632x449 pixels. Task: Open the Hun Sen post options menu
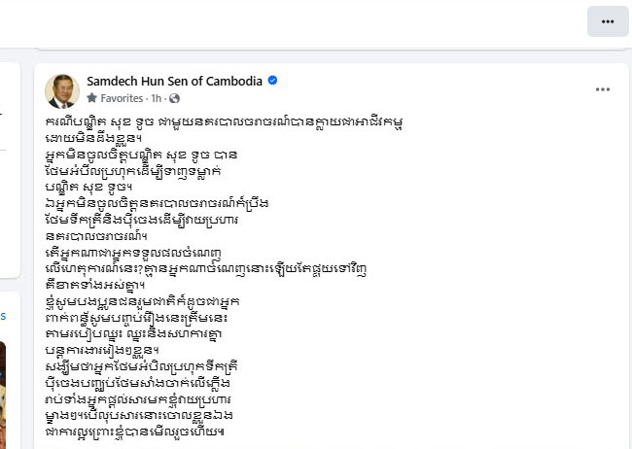point(603,89)
